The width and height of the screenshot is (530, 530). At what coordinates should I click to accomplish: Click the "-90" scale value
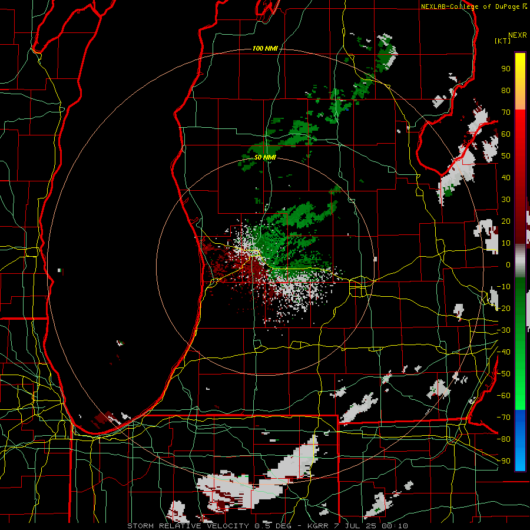(503, 461)
